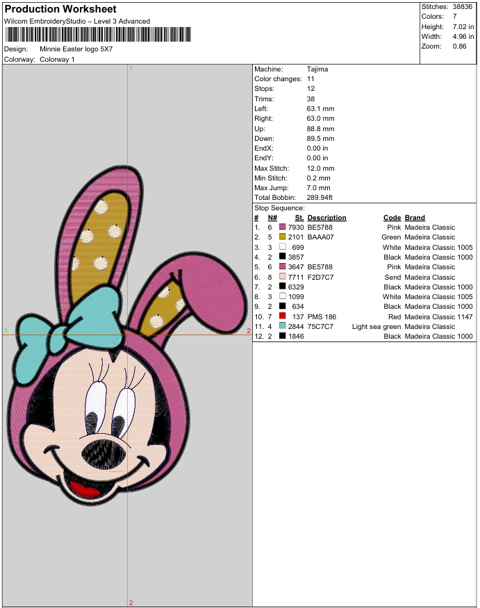This screenshot has width=480, height=608.
Task: Click the Code column header
Action: pos(392,218)
